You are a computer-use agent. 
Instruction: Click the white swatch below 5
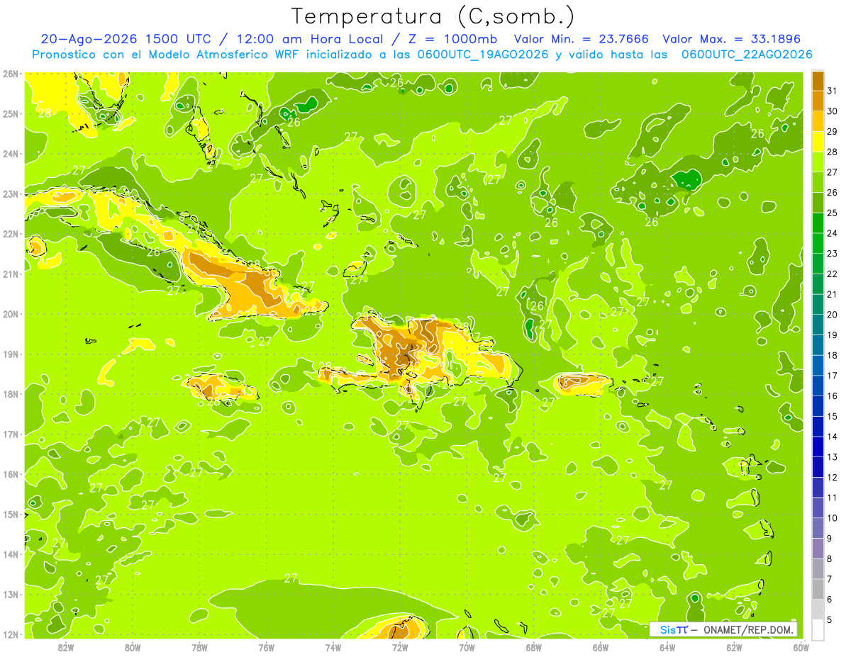[x=818, y=629]
